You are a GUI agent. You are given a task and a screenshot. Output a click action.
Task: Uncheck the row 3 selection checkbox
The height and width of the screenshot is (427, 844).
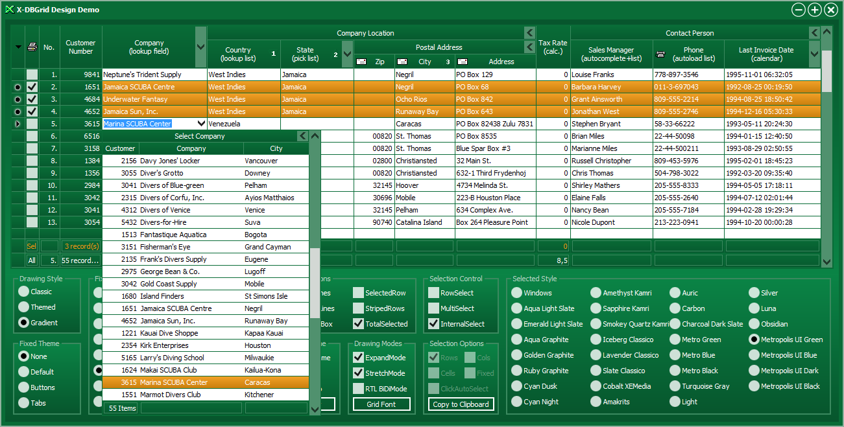point(32,99)
